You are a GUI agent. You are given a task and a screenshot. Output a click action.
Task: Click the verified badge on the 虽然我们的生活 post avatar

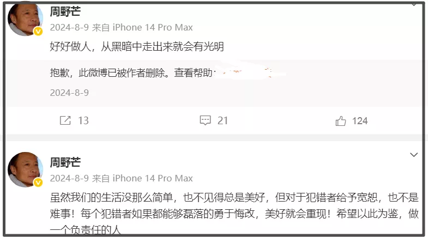[x=38, y=182]
